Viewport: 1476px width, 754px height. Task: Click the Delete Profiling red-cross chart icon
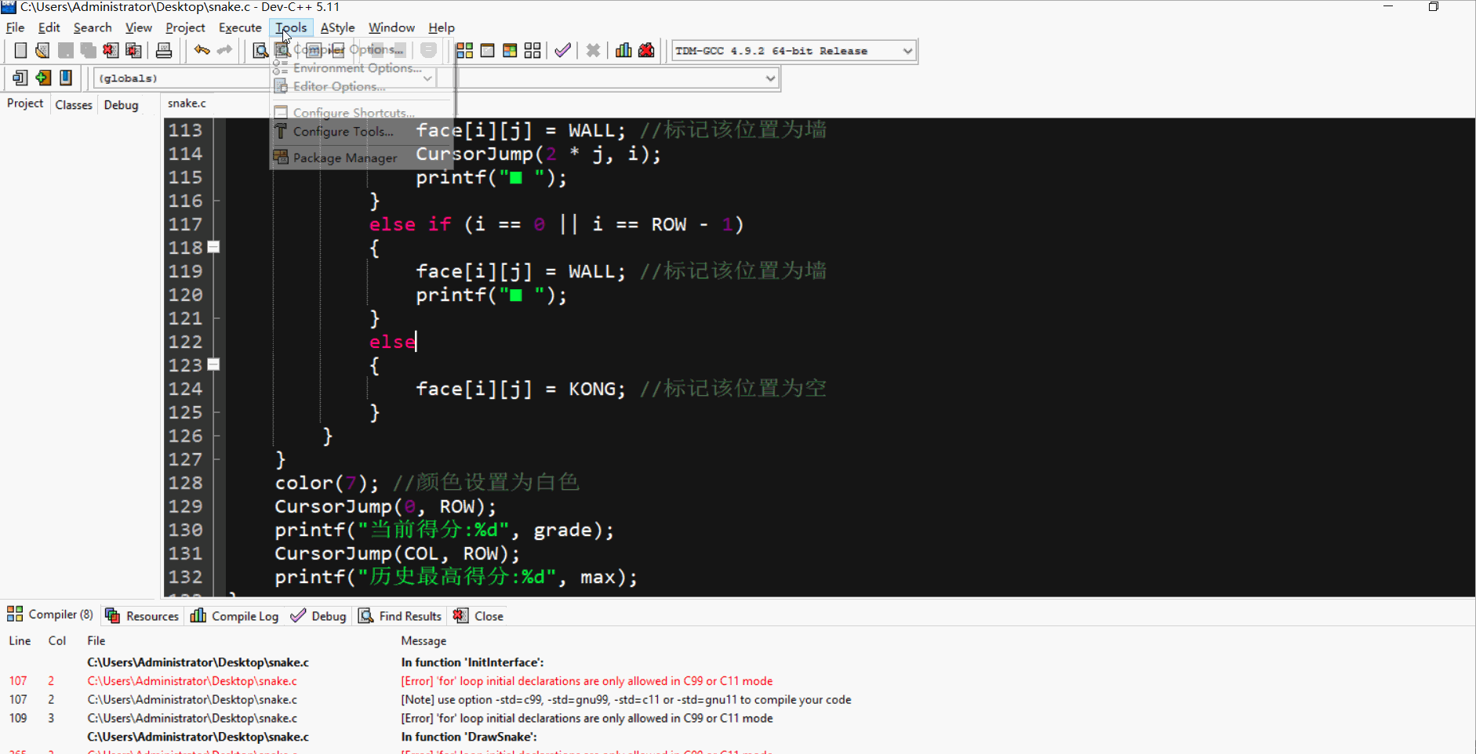click(645, 50)
